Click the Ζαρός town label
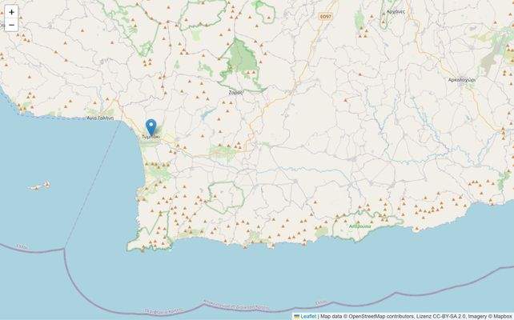 [x=235, y=93]
